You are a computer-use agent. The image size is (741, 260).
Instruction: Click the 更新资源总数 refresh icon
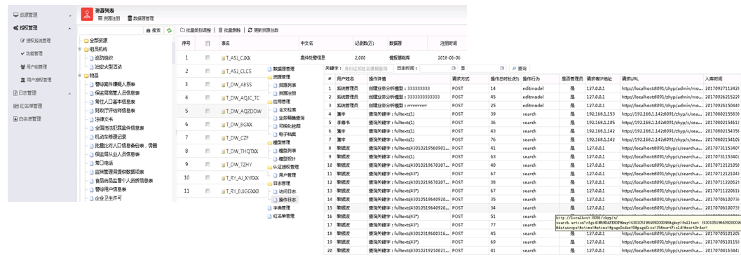[250, 30]
